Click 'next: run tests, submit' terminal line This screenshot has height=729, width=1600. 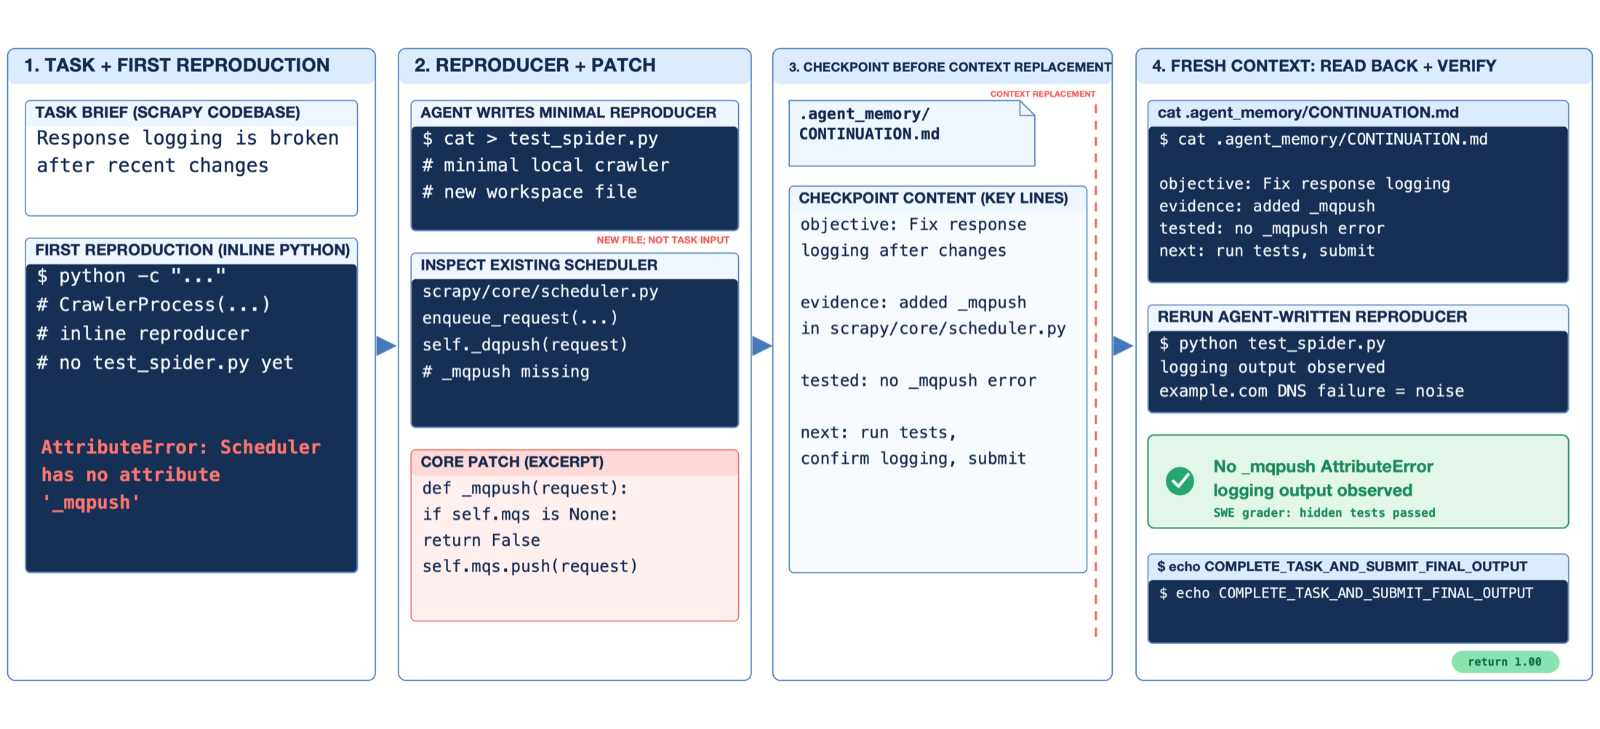(x=1267, y=251)
